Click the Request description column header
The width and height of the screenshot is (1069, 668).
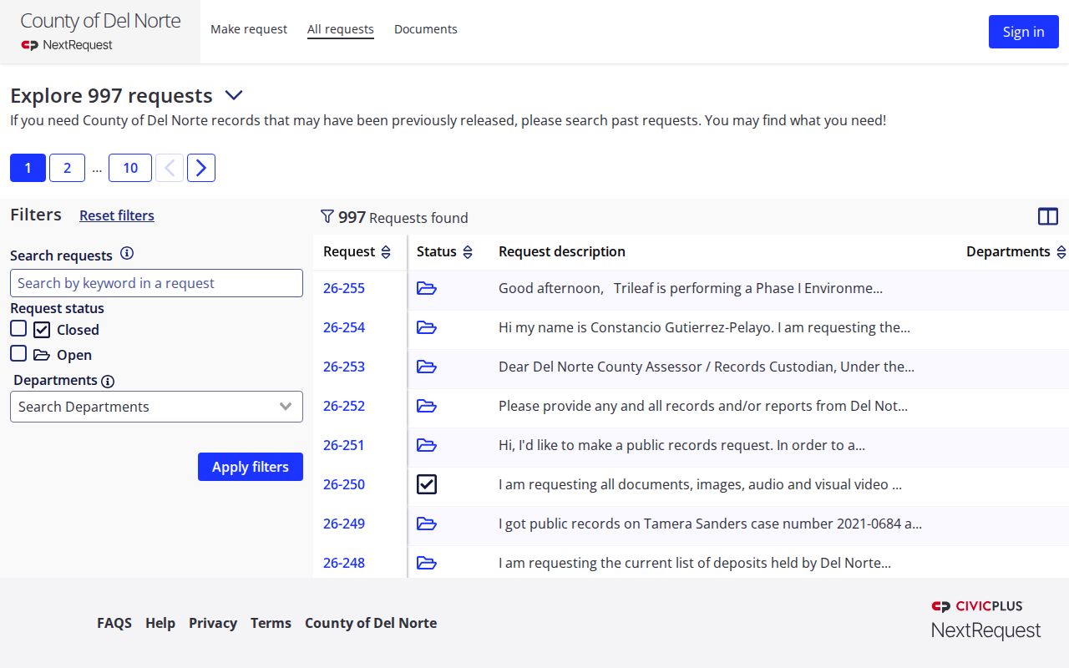pos(562,251)
